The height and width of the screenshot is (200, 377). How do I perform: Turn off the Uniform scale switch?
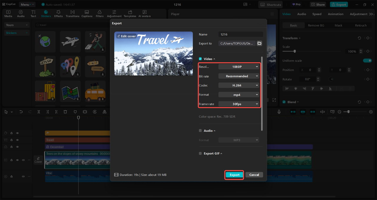367,61
